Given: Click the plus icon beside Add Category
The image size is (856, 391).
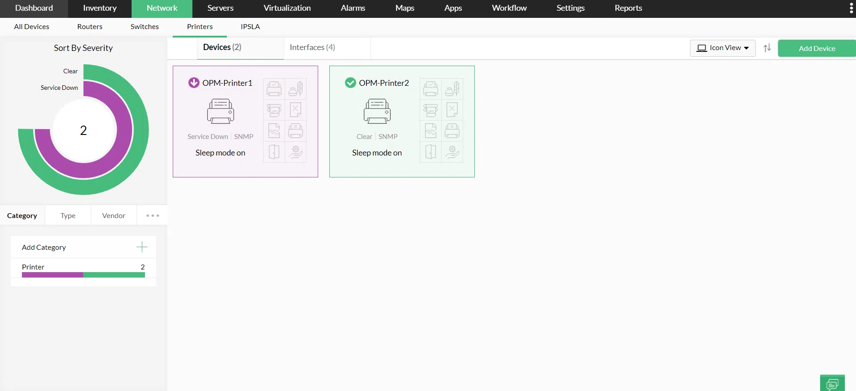Looking at the screenshot, I should tap(142, 247).
